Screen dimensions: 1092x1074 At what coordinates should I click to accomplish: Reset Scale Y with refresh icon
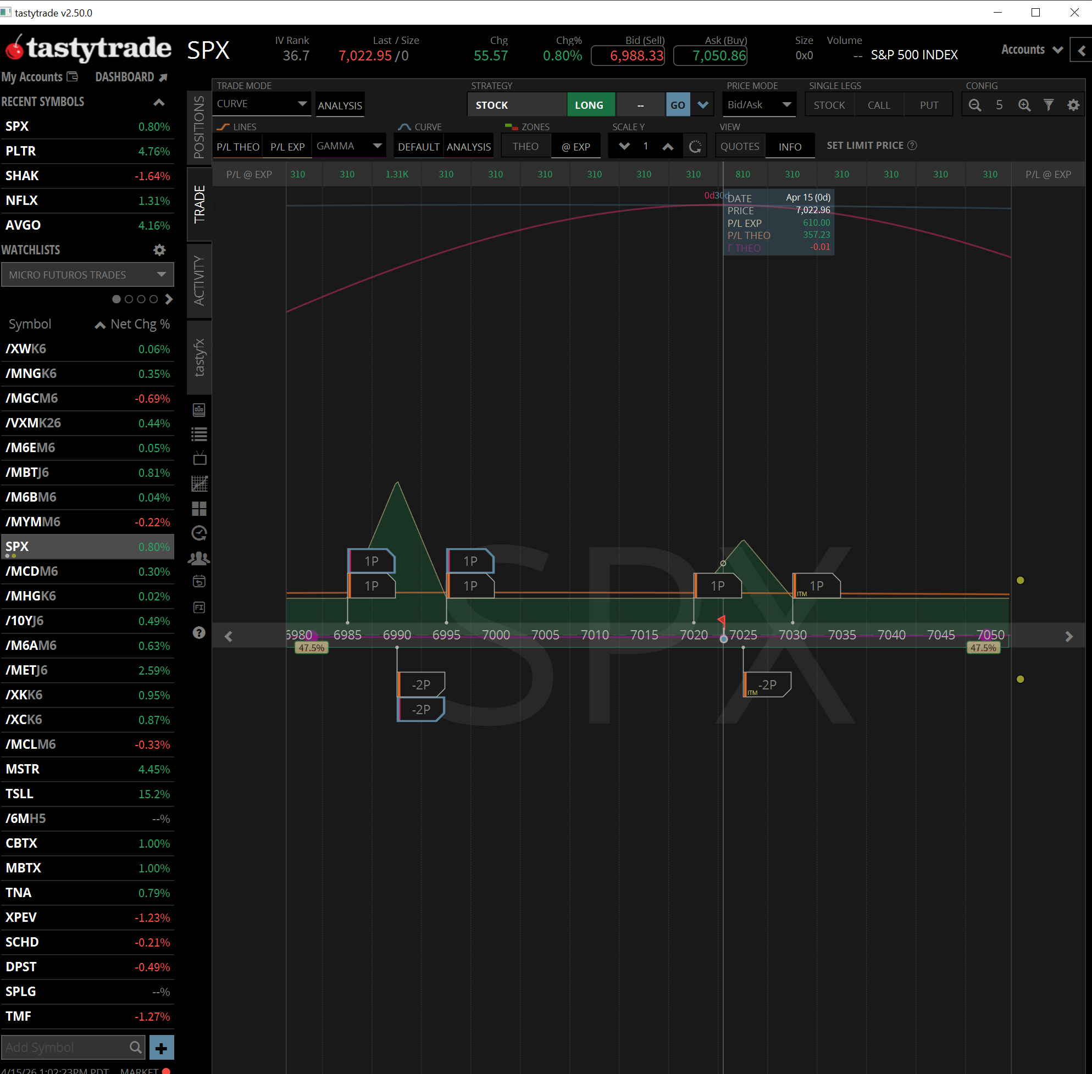(x=695, y=147)
